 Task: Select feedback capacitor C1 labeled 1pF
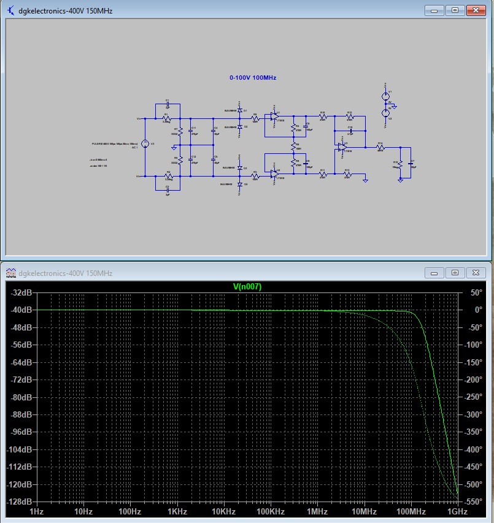click(167, 104)
